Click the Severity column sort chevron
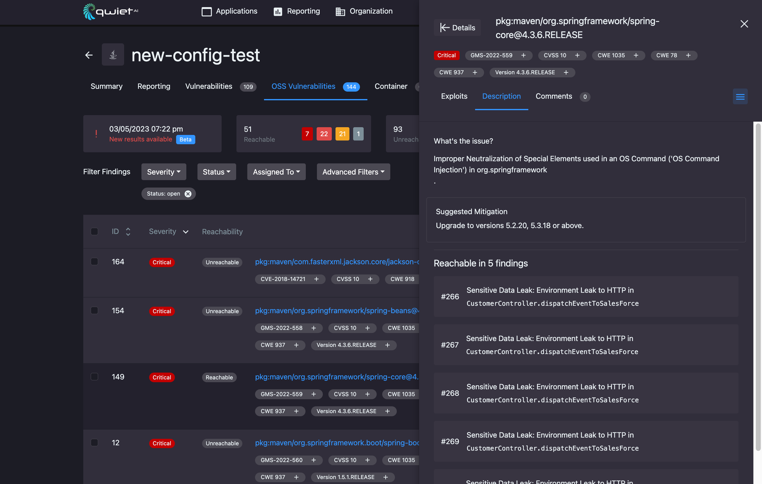 click(x=186, y=232)
